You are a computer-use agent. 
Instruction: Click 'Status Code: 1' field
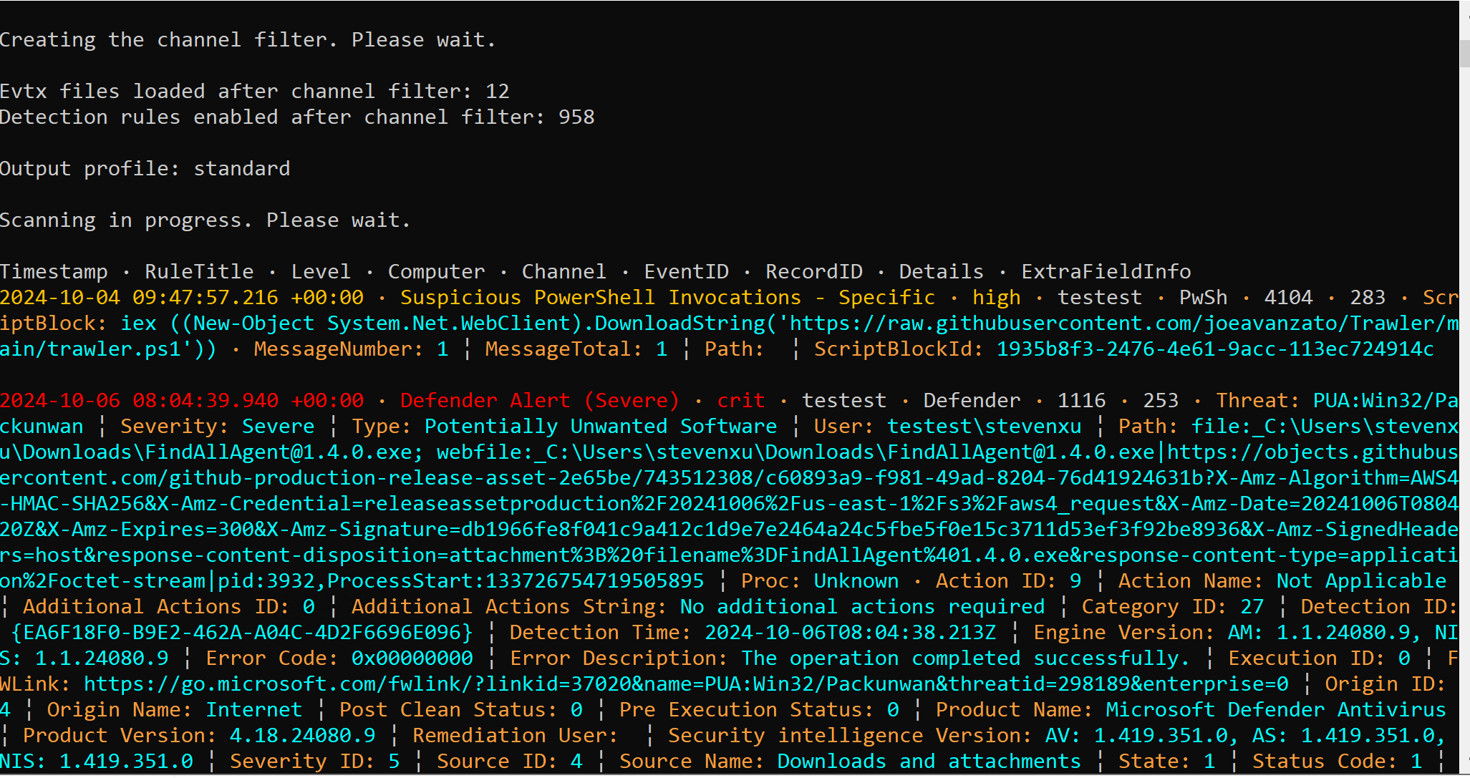point(1337,762)
